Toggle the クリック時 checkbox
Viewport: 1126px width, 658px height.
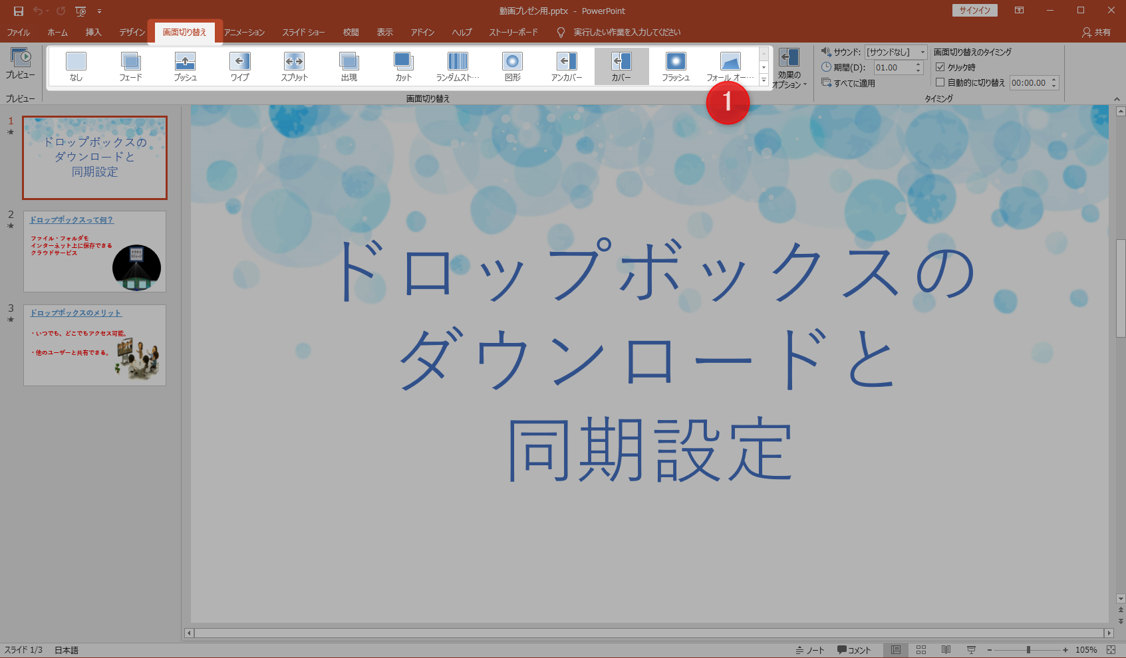pos(940,67)
